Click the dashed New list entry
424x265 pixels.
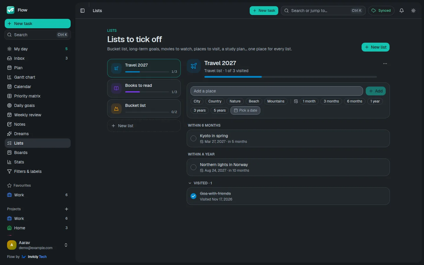144,126
